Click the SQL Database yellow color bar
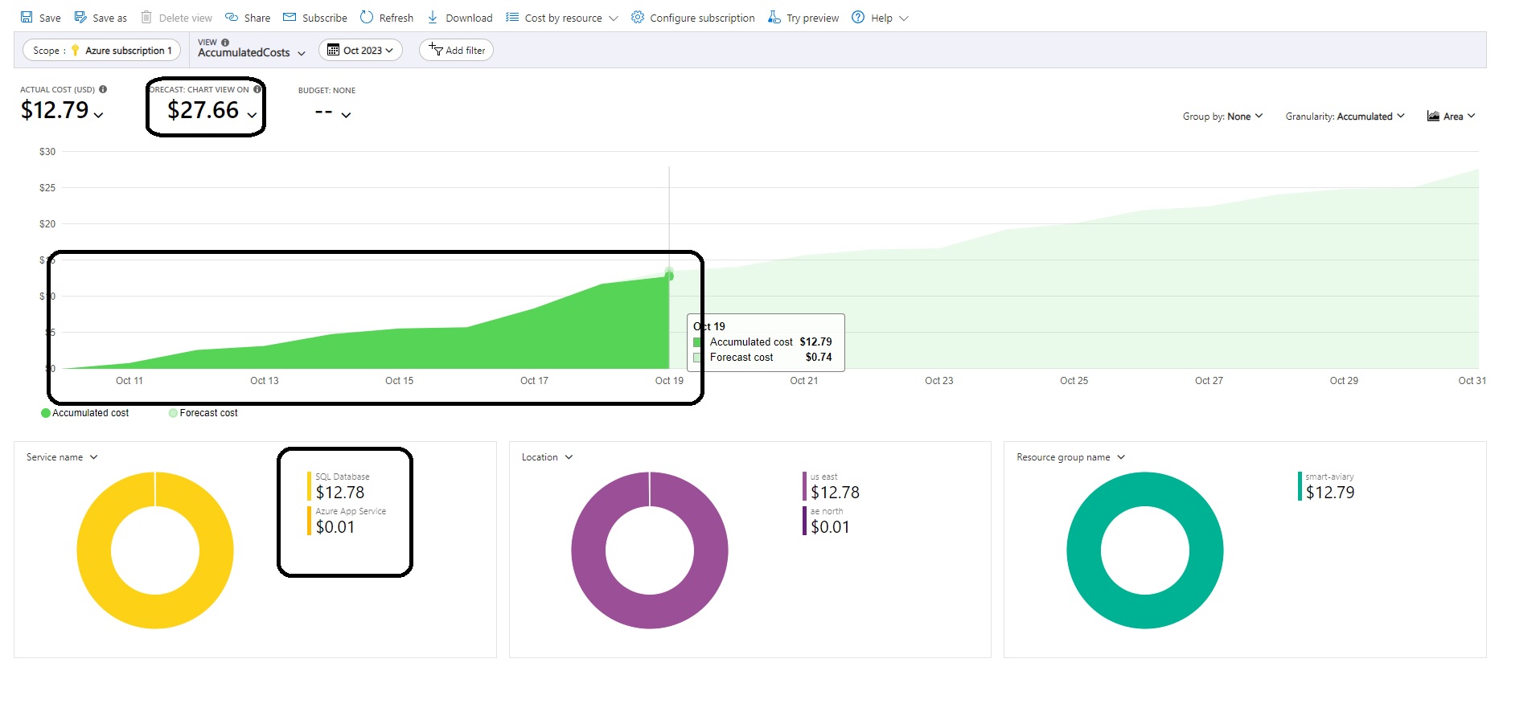 point(309,486)
